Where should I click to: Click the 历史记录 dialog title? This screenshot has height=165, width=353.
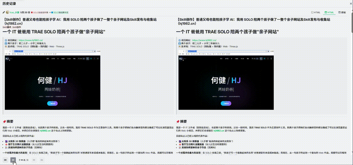tap(9, 4)
